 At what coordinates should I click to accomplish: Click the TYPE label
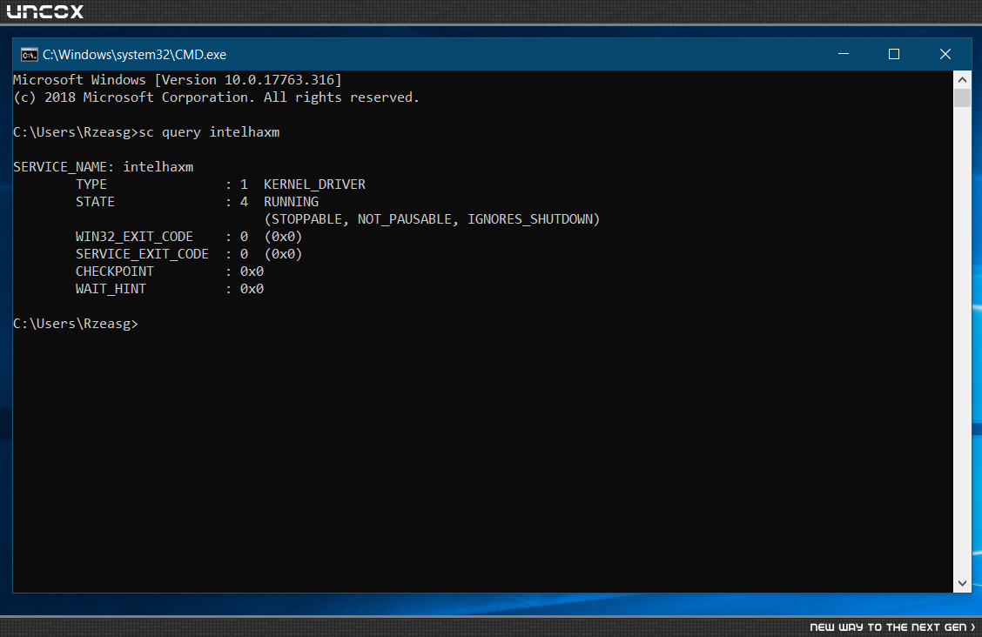point(91,184)
